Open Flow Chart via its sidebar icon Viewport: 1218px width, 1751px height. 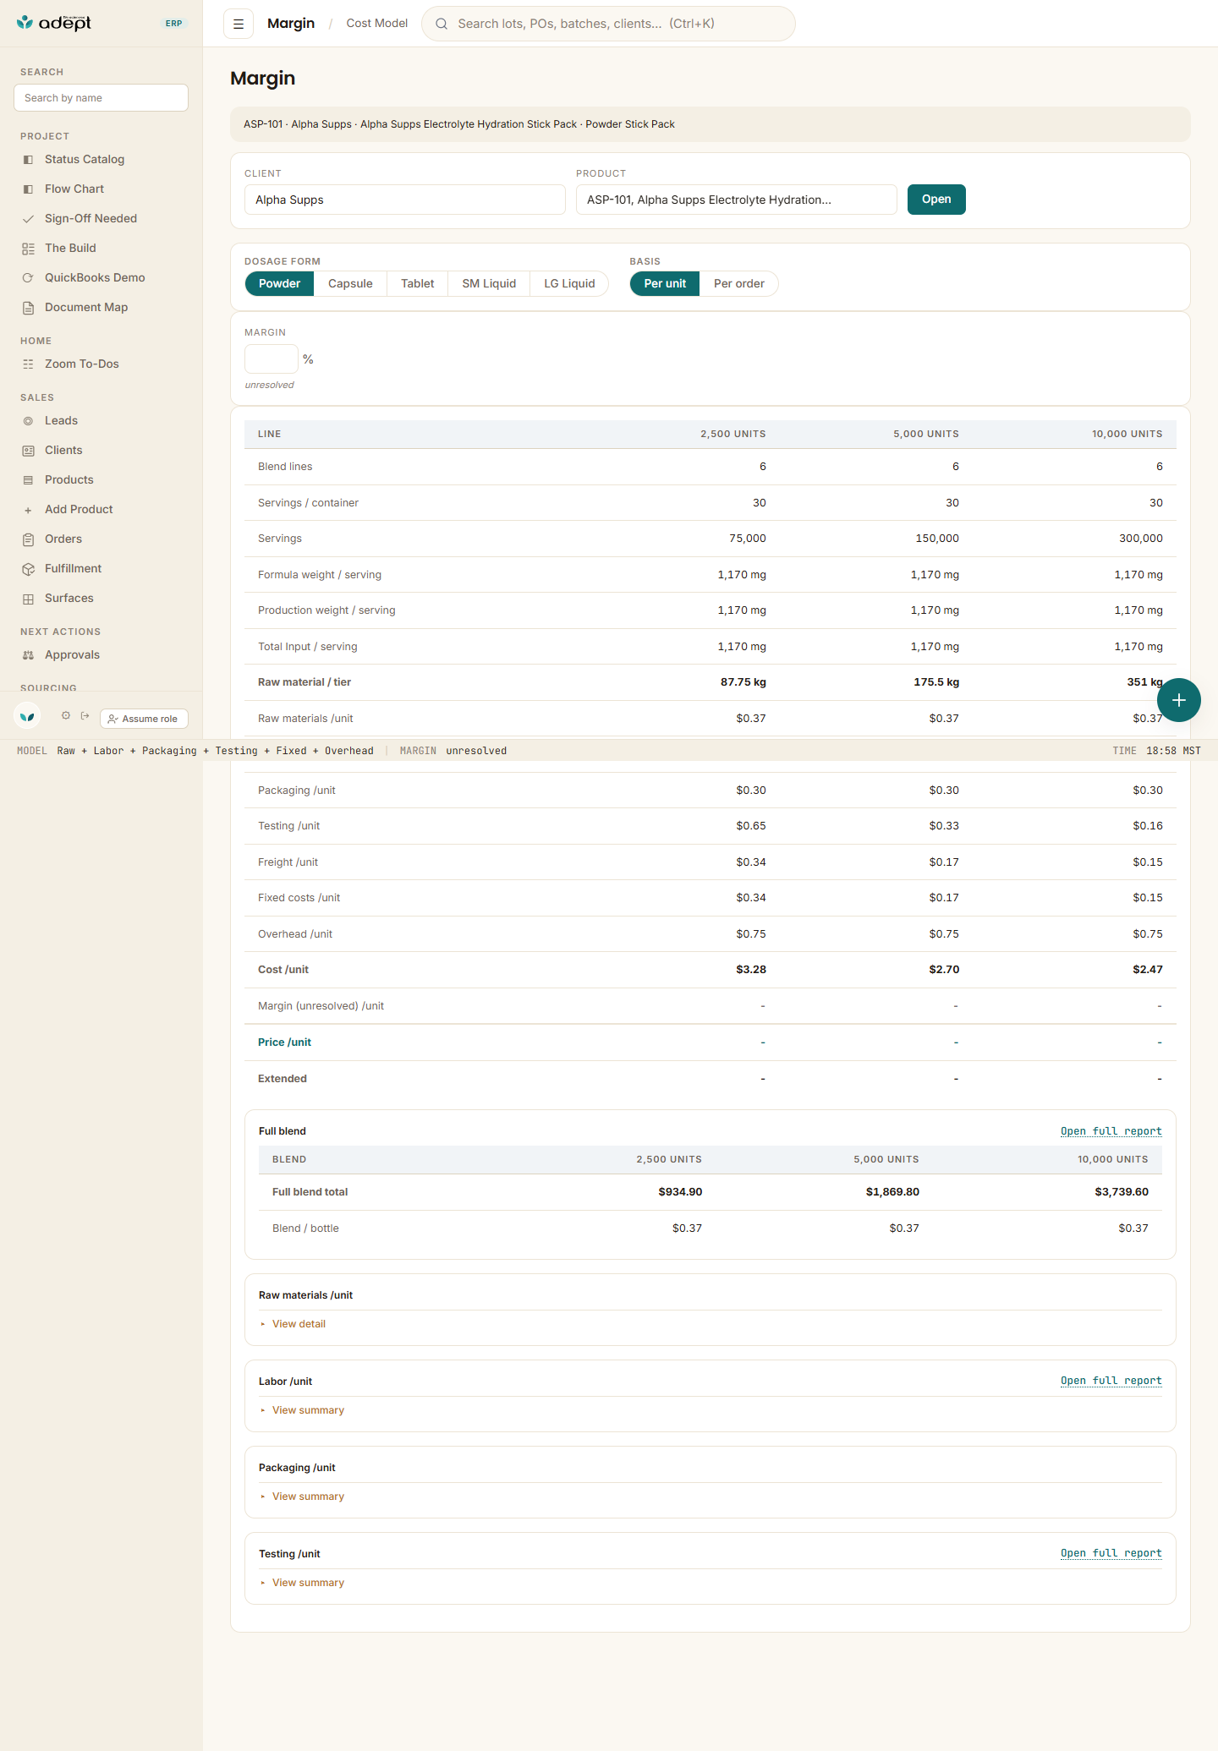tap(28, 189)
